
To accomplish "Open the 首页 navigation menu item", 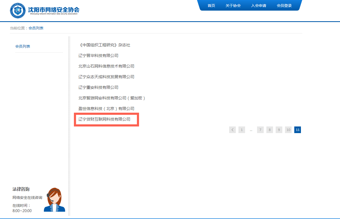I will point(211,6).
